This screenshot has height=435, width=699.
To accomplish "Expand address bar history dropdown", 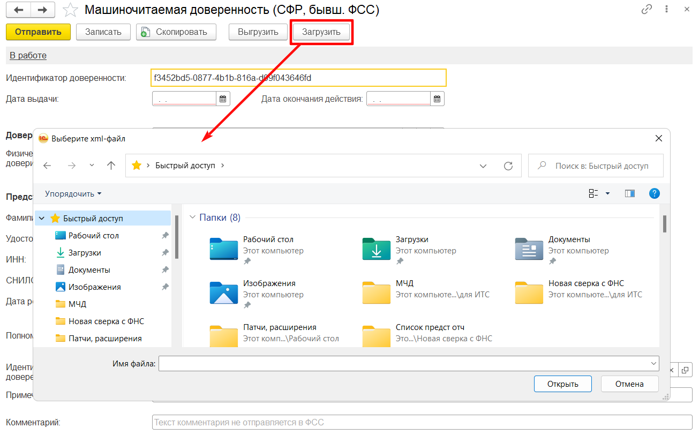I will pos(483,166).
